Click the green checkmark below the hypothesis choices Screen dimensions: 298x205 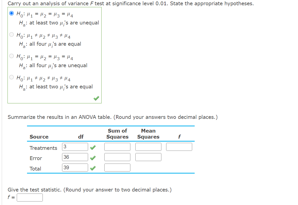click(96, 98)
